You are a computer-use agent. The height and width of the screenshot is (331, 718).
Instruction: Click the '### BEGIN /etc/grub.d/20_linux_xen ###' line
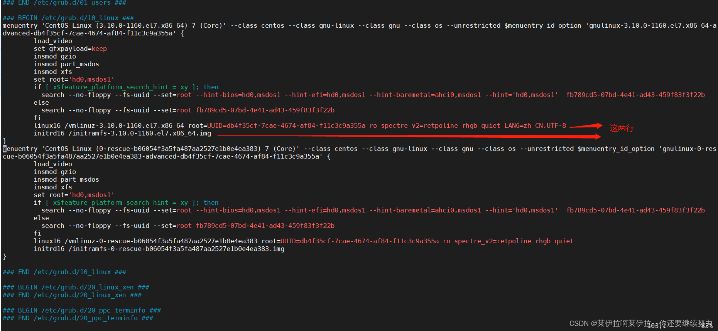pyautogui.click(x=76, y=287)
